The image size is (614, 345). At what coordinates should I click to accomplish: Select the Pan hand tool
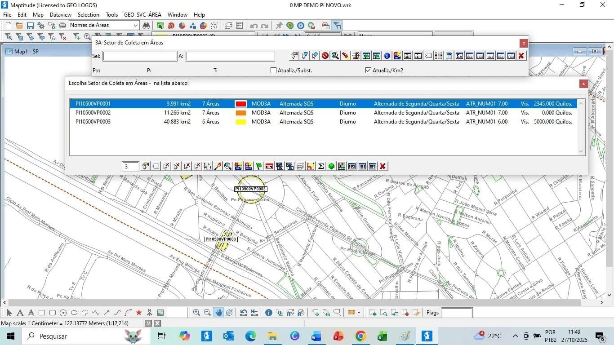click(218, 313)
